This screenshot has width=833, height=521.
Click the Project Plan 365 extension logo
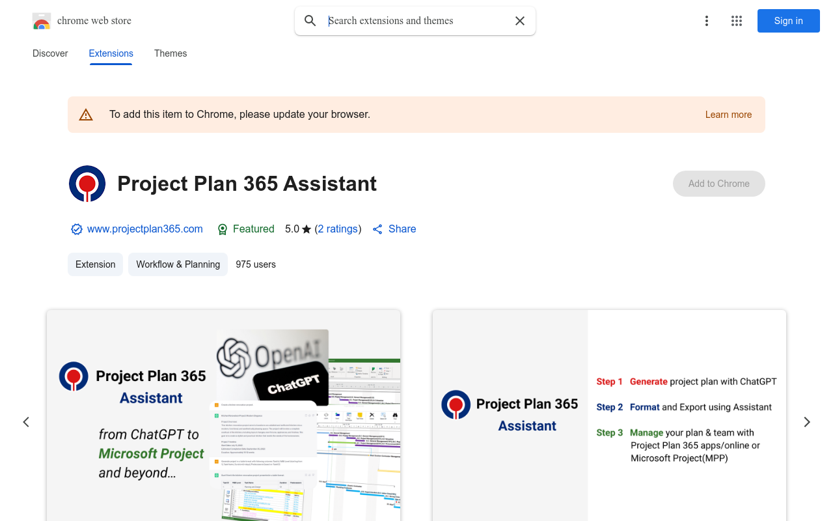pos(87,184)
